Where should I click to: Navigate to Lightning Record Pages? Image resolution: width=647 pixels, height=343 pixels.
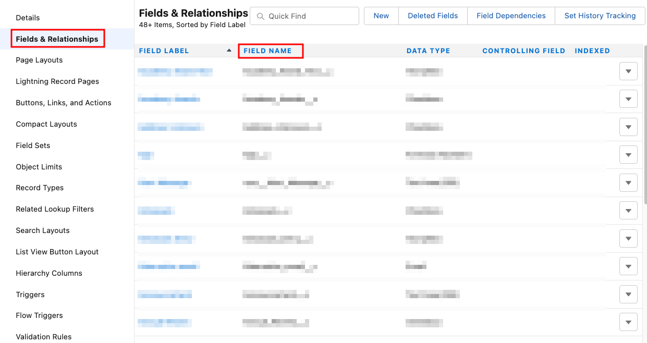click(57, 81)
